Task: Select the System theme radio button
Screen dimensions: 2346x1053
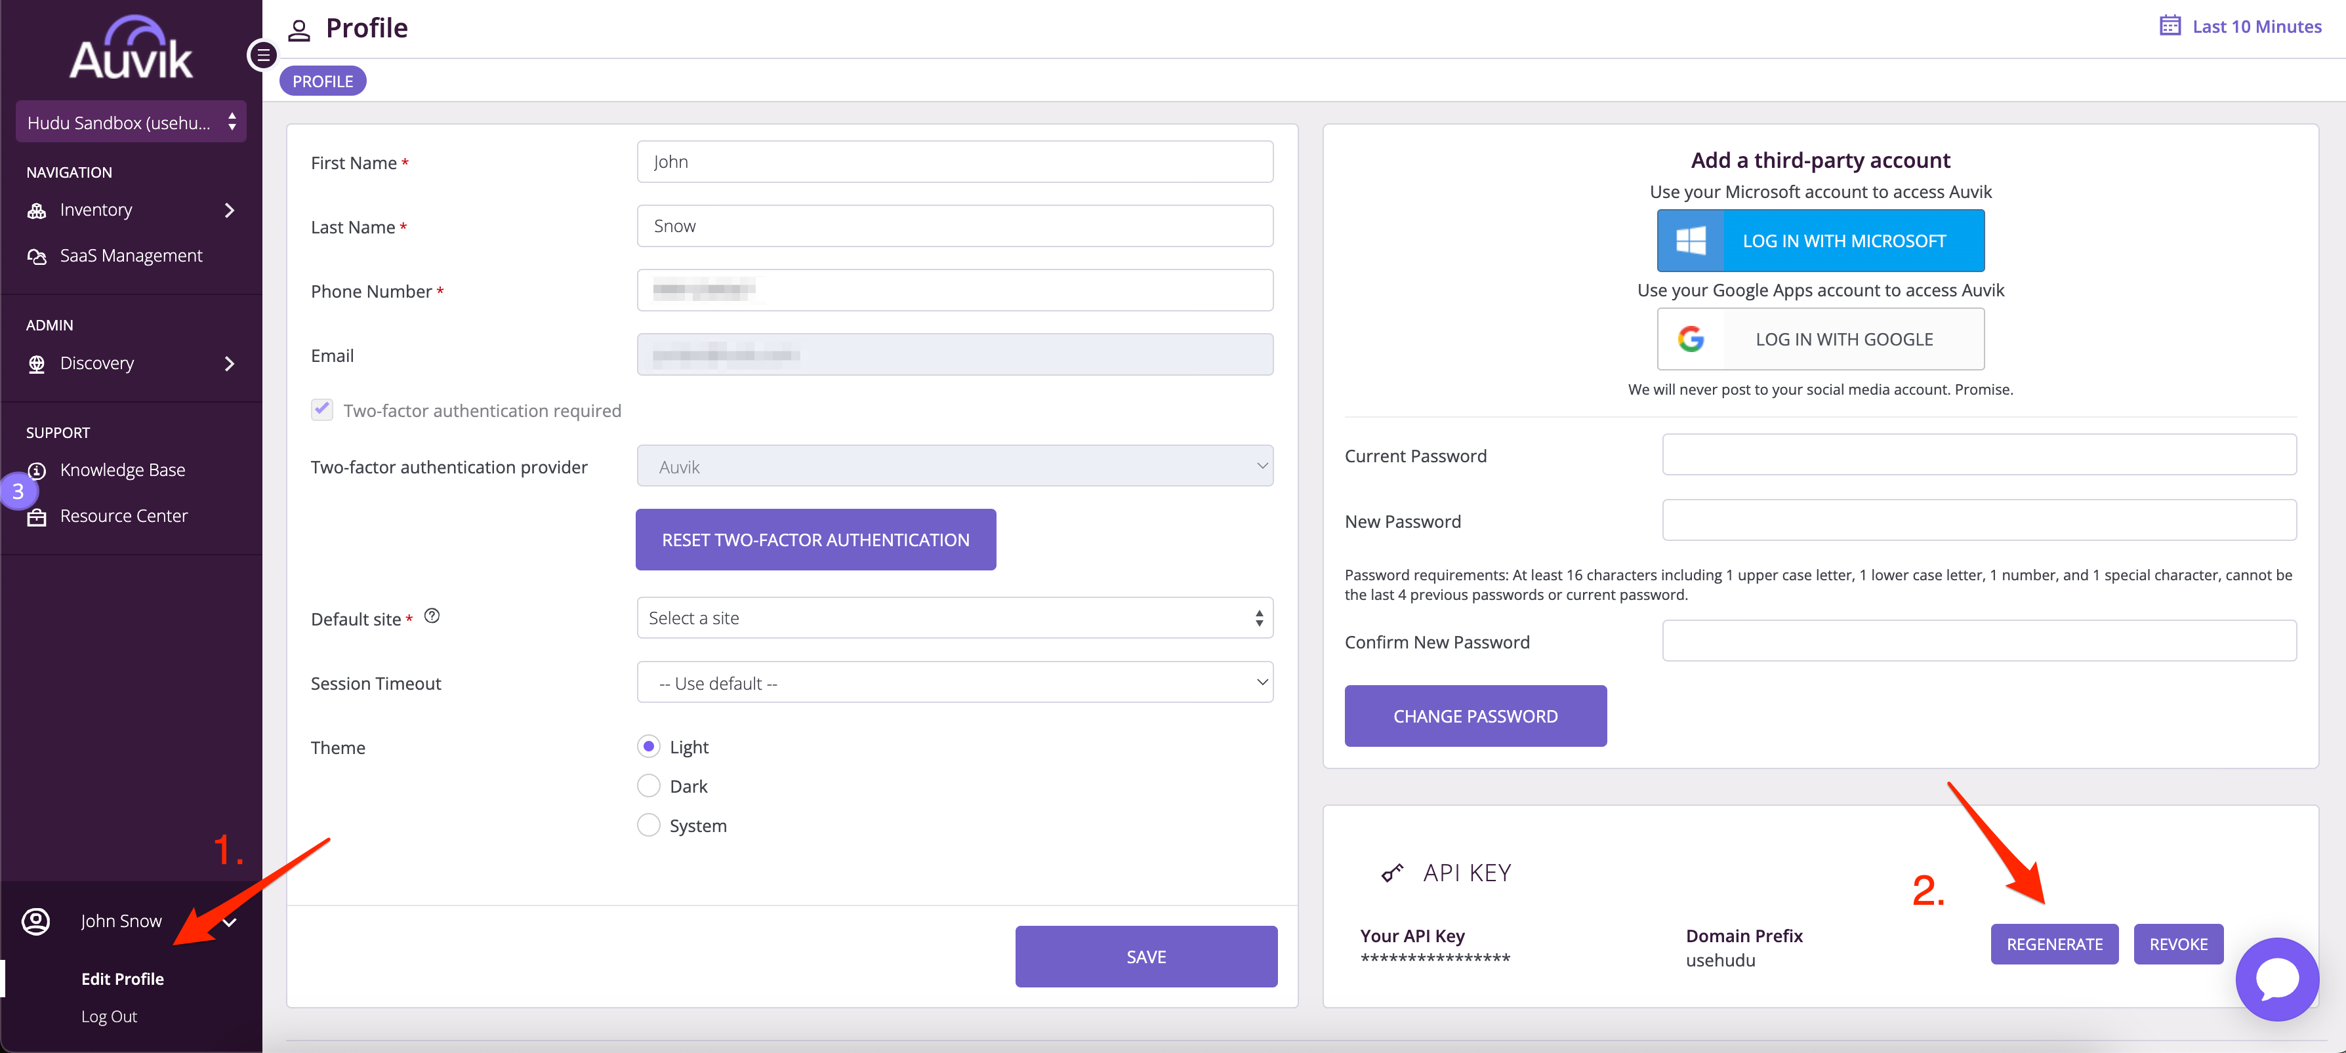Action: coord(648,825)
